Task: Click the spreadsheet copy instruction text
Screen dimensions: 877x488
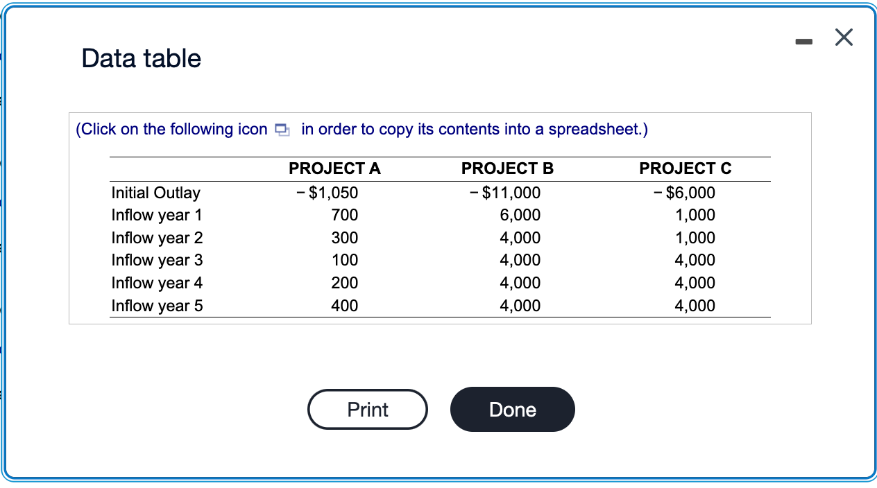Action: [361, 129]
